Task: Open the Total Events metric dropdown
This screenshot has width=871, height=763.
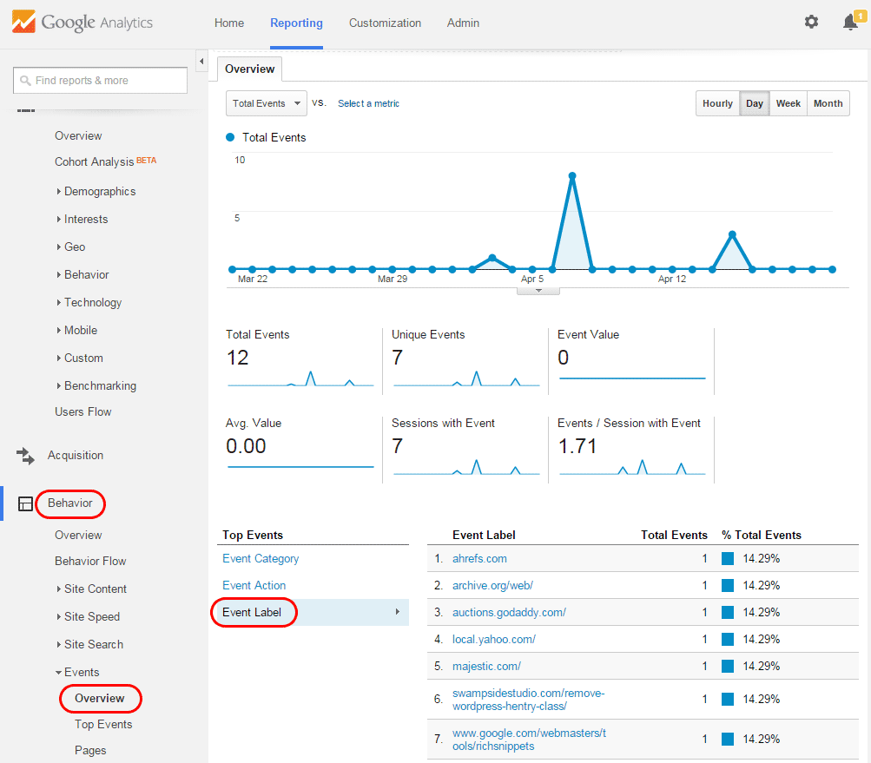Action: [266, 103]
